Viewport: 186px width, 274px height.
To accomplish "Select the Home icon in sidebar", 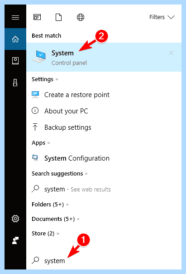I will click(x=15, y=39).
